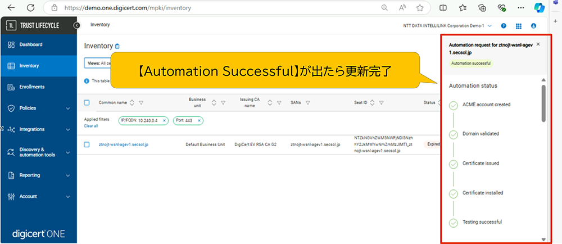Sort by Seat ID column

tap(373, 103)
